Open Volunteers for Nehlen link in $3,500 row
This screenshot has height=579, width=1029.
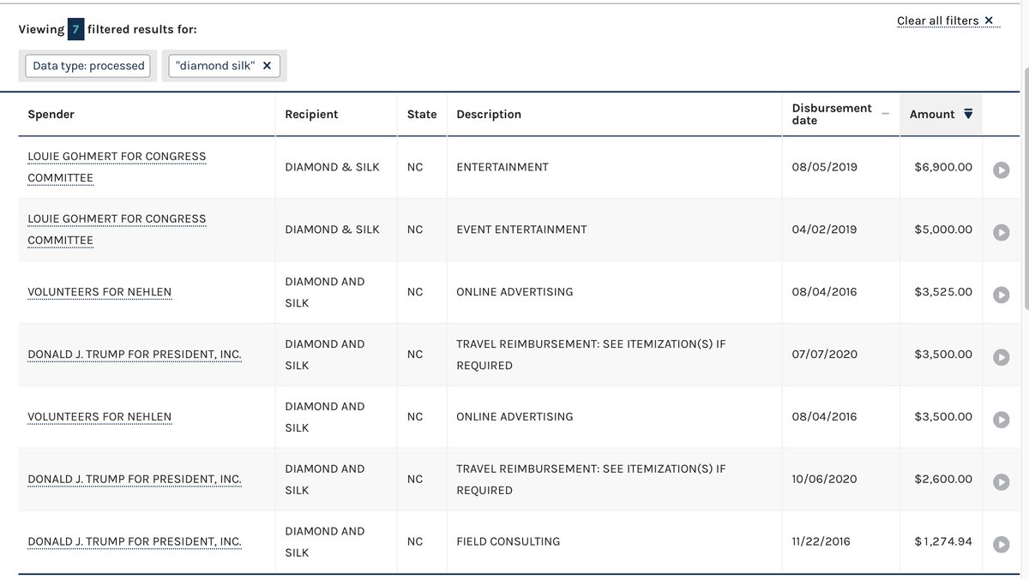point(99,417)
